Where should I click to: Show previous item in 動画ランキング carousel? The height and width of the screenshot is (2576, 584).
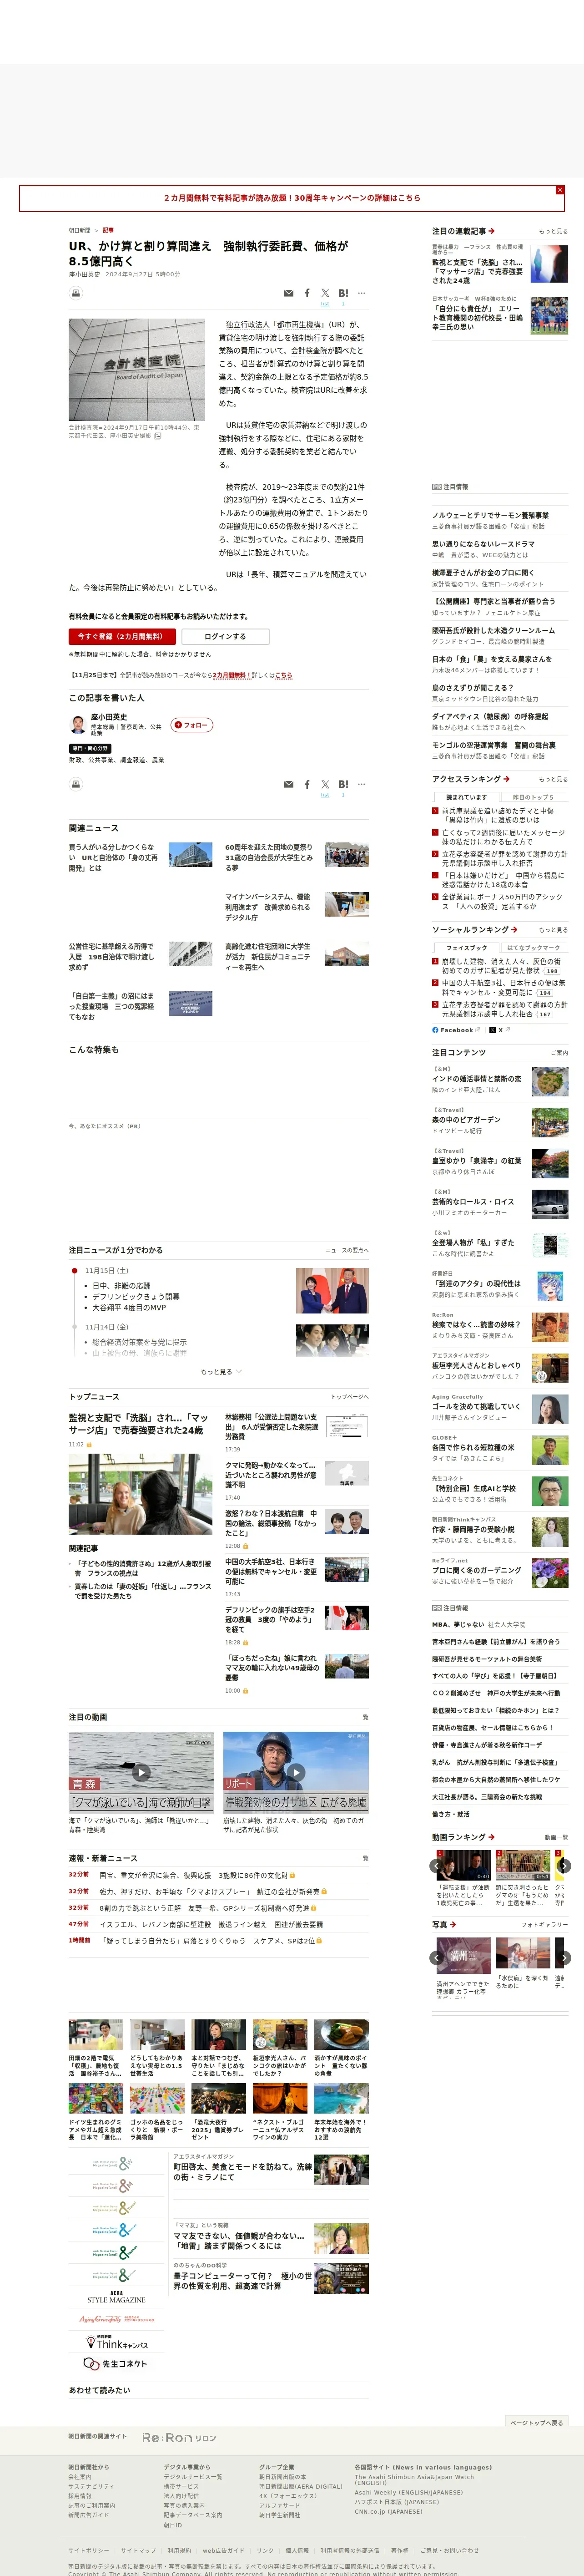point(436,1865)
